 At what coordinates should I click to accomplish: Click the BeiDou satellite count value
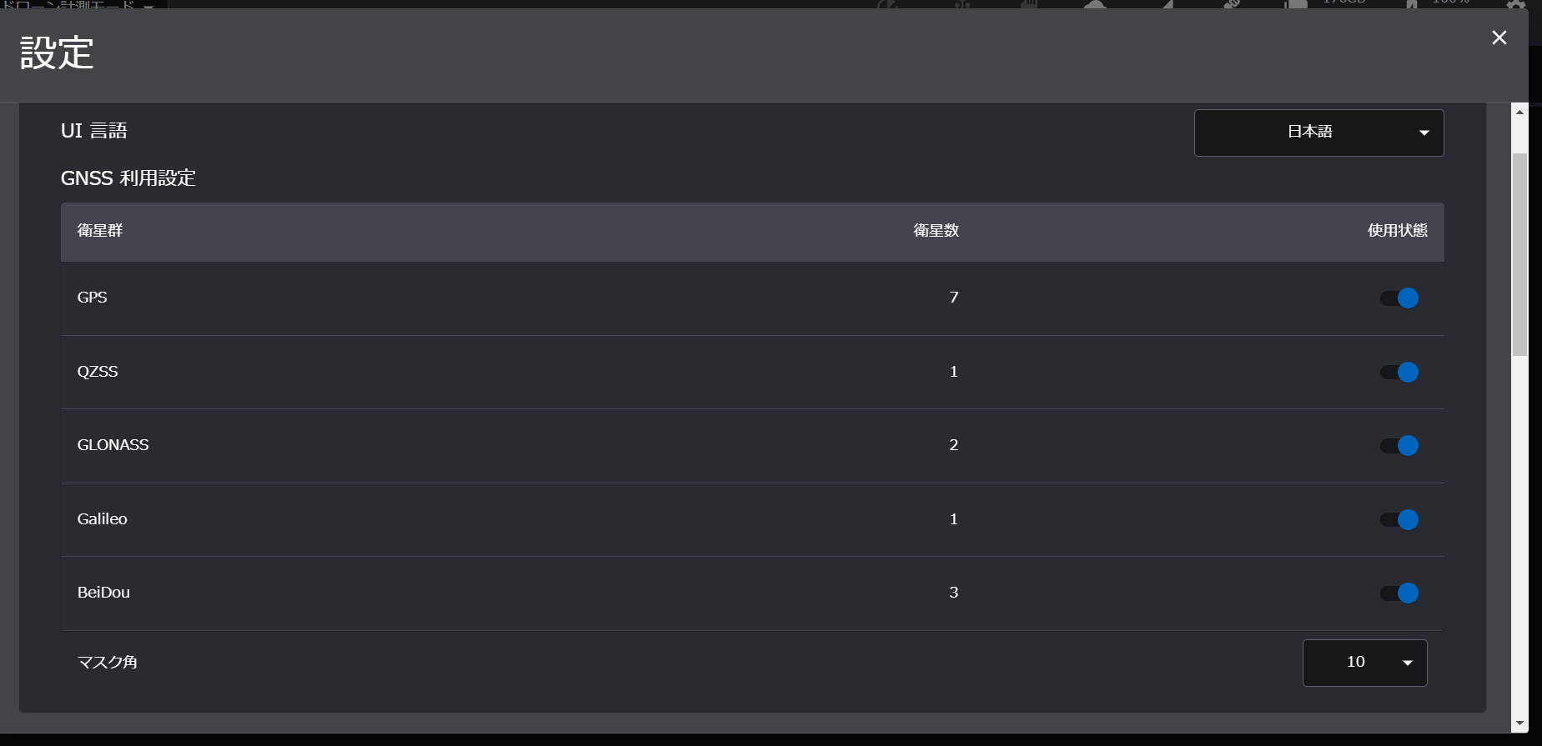click(953, 593)
